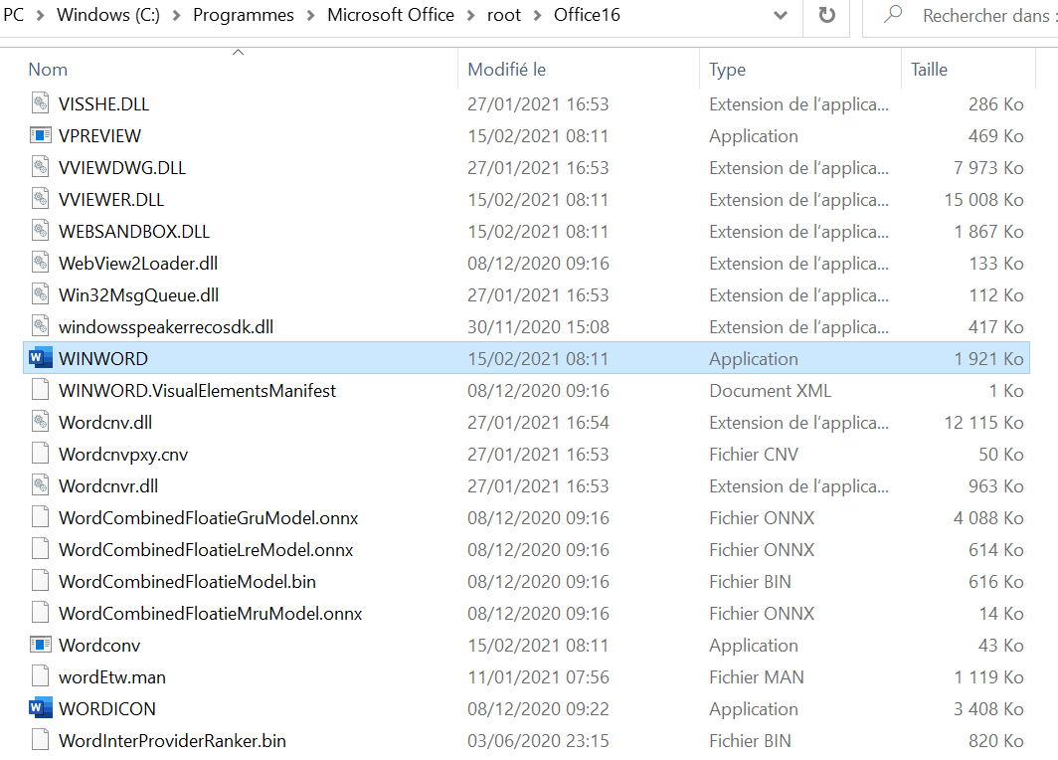This screenshot has height=760, width=1058.
Task: Click the Fichier CNV type cell
Action: 754,454
